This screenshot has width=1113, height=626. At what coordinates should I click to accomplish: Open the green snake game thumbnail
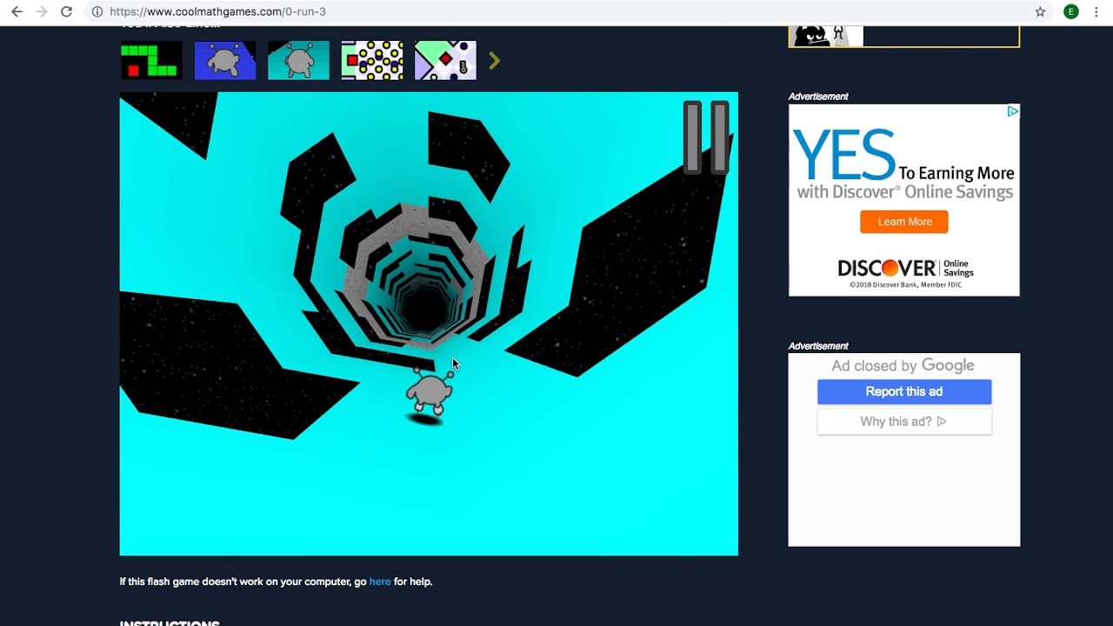(151, 60)
